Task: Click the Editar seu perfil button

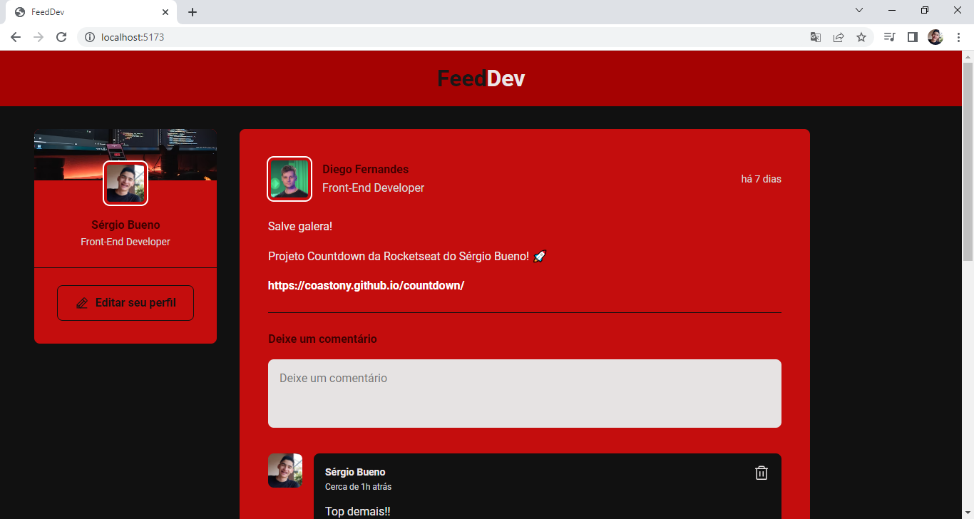Action: pyautogui.click(x=125, y=303)
